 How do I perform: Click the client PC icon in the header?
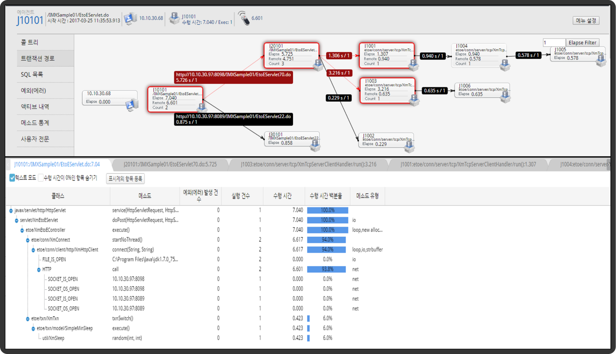(x=130, y=18)
